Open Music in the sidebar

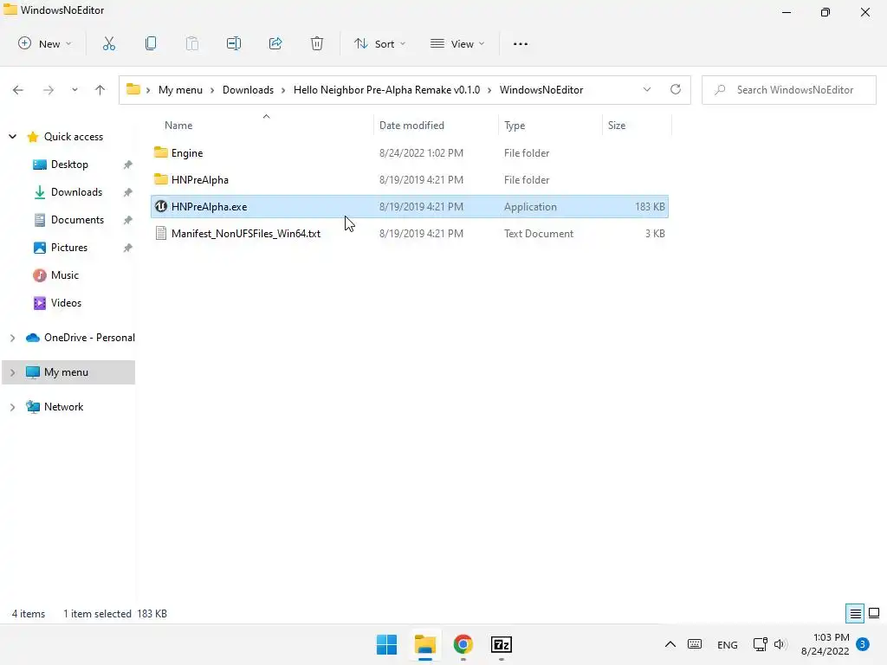(64, 274)
